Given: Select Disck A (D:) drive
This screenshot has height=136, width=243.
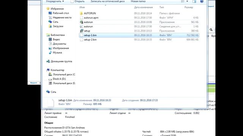Looking at the screenshot, I should 59,79.
